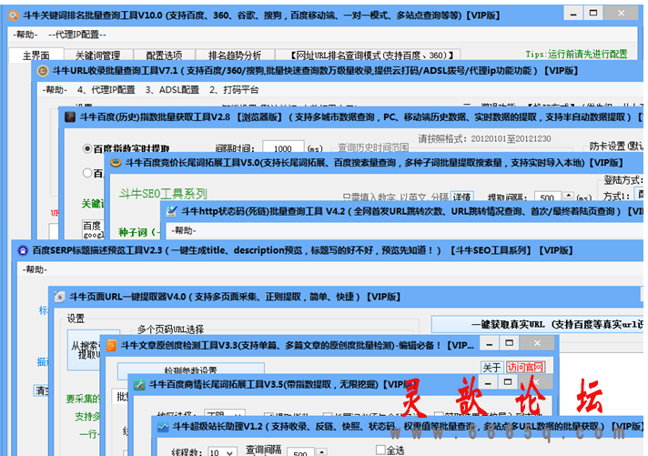Switch to the 排名趋势分析 tab
This screenshot has width=648, height=456.
coord(235,55)
